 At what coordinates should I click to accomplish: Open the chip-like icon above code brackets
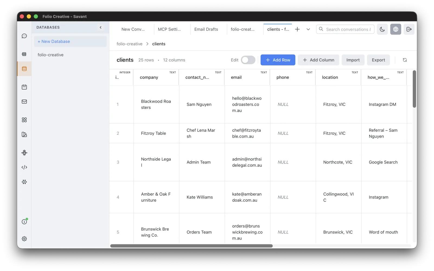[x=24, y=153]
